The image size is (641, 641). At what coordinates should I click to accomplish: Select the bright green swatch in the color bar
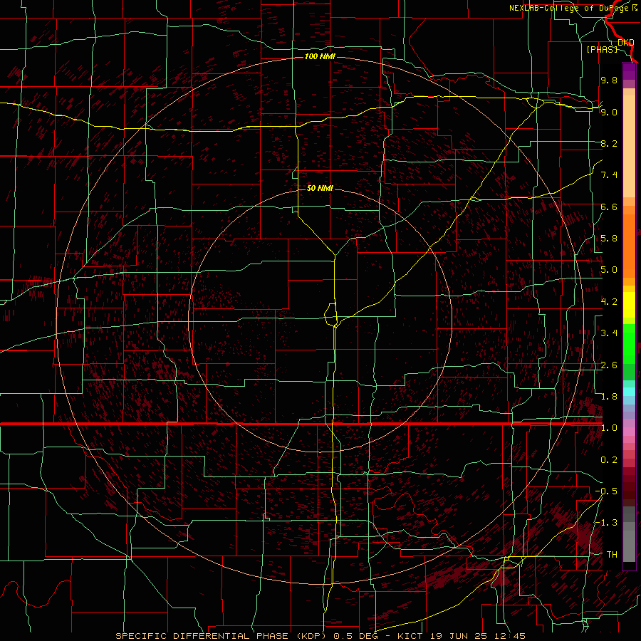[629, 343]
